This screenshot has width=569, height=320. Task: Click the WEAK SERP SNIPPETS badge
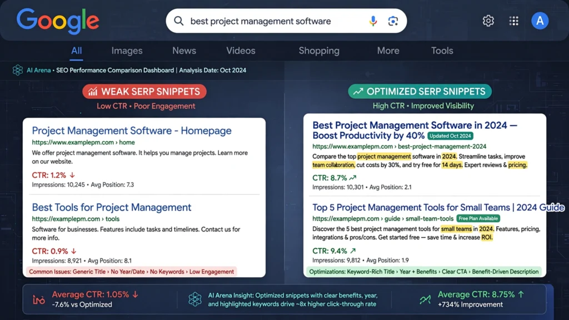pyautogui.click(x=144, y=92)
